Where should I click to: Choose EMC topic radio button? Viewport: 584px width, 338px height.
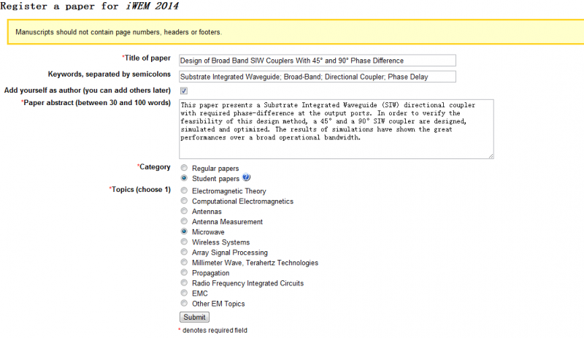(184, 293)
